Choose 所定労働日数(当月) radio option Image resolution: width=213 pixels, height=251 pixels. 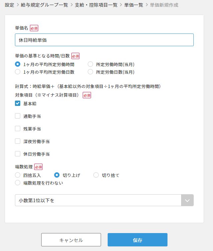tap(90, 72)
